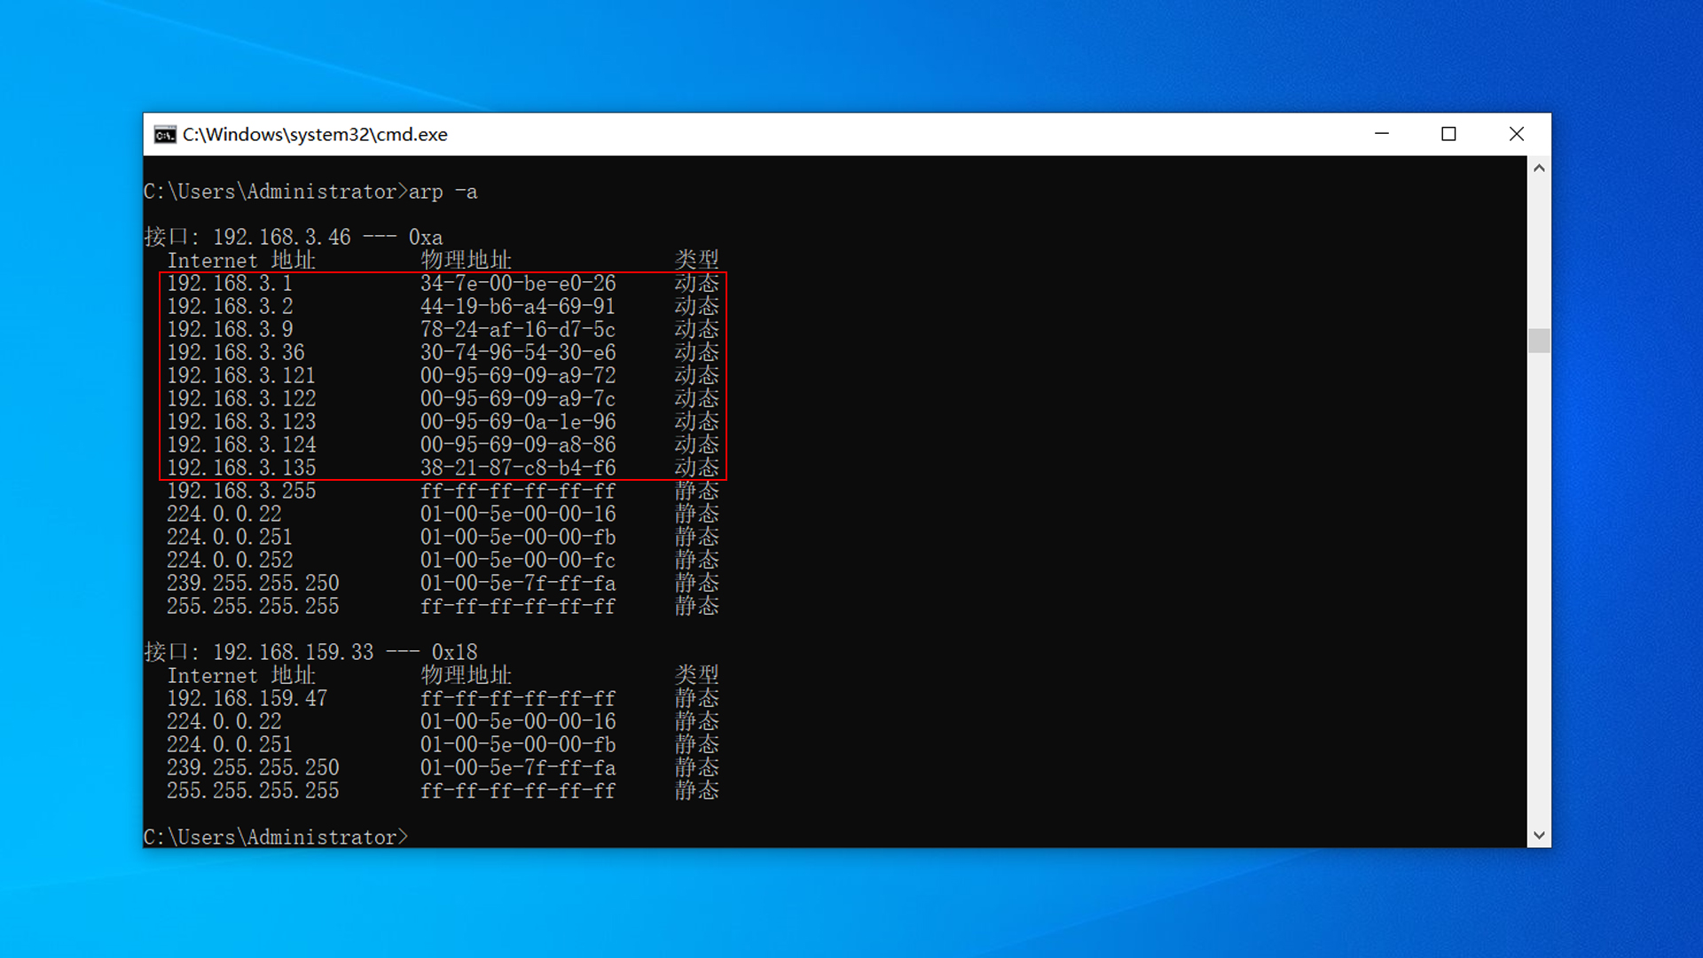Image resolution: width=1703 pixels, height=958 pixels.
Task: Click IP address 192.168.3.1 entry
Action: tap(229, 284)
